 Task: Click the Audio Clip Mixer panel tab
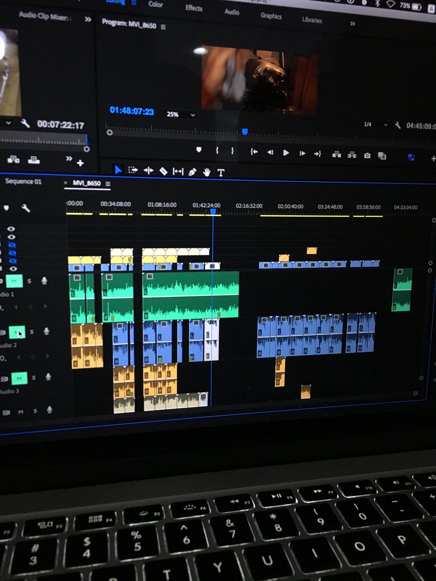[44, 15]
